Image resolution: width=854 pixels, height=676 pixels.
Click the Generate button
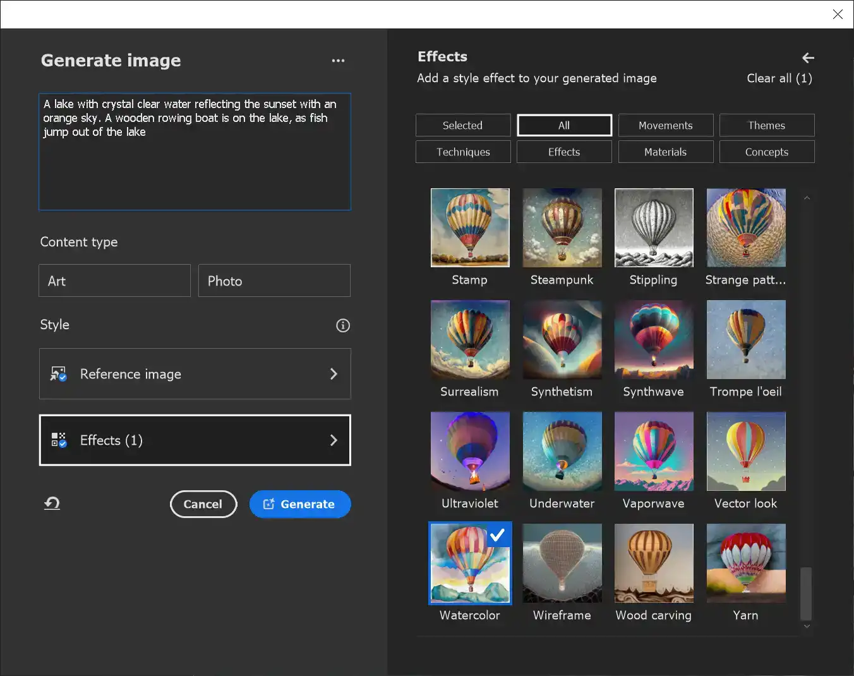[x=300, y=504]
